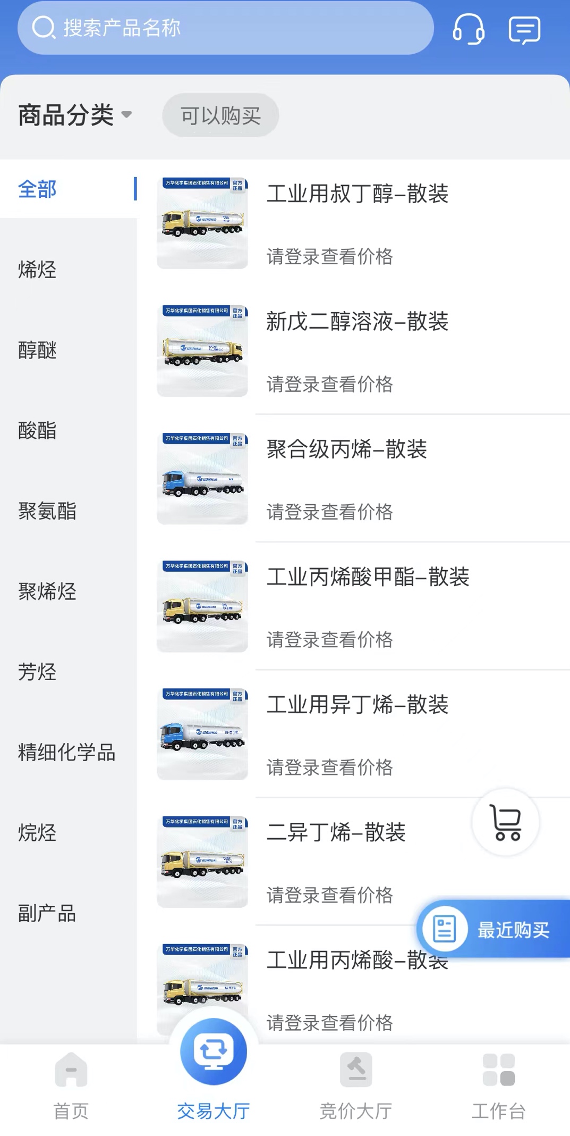This screenshot has width=570, height=1136.
Task: Tap 请登录查看价格 under 新戊二醇溶液-散装
Action: [329, 384]
